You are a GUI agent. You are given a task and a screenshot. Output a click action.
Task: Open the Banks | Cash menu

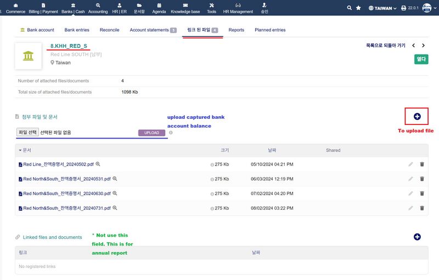coord(73,8)
